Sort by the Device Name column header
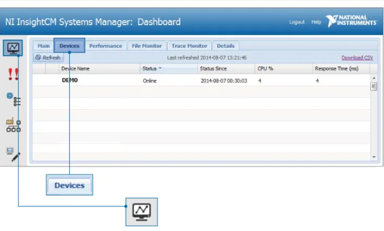Image resolution: width=384 pixels, height=231 pixels. tap(100, 68)
